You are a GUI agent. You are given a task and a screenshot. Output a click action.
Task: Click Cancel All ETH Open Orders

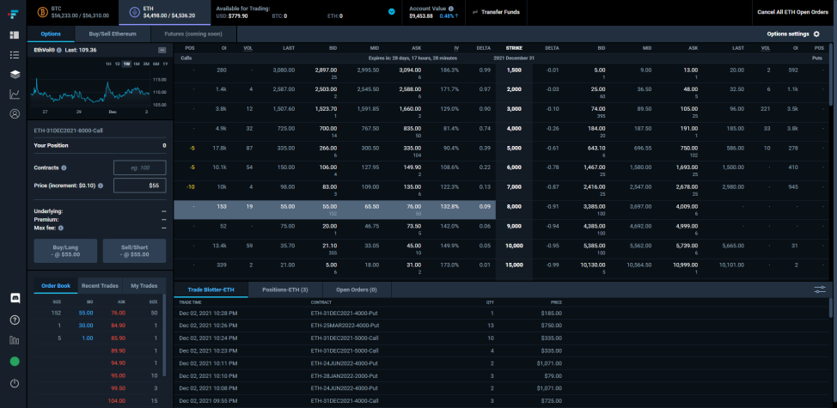pyautogui.click(x=792, y=12)
